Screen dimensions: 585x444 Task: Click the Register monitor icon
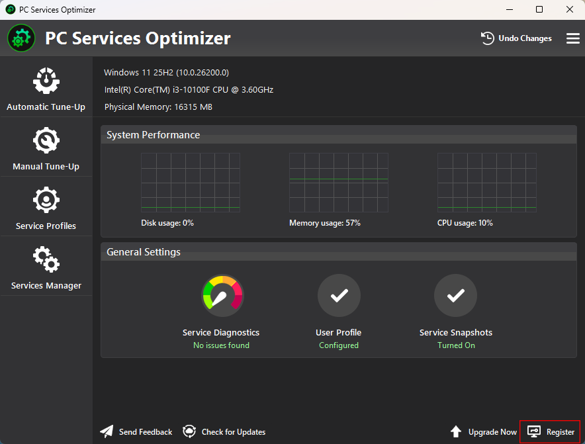point(534,431)
